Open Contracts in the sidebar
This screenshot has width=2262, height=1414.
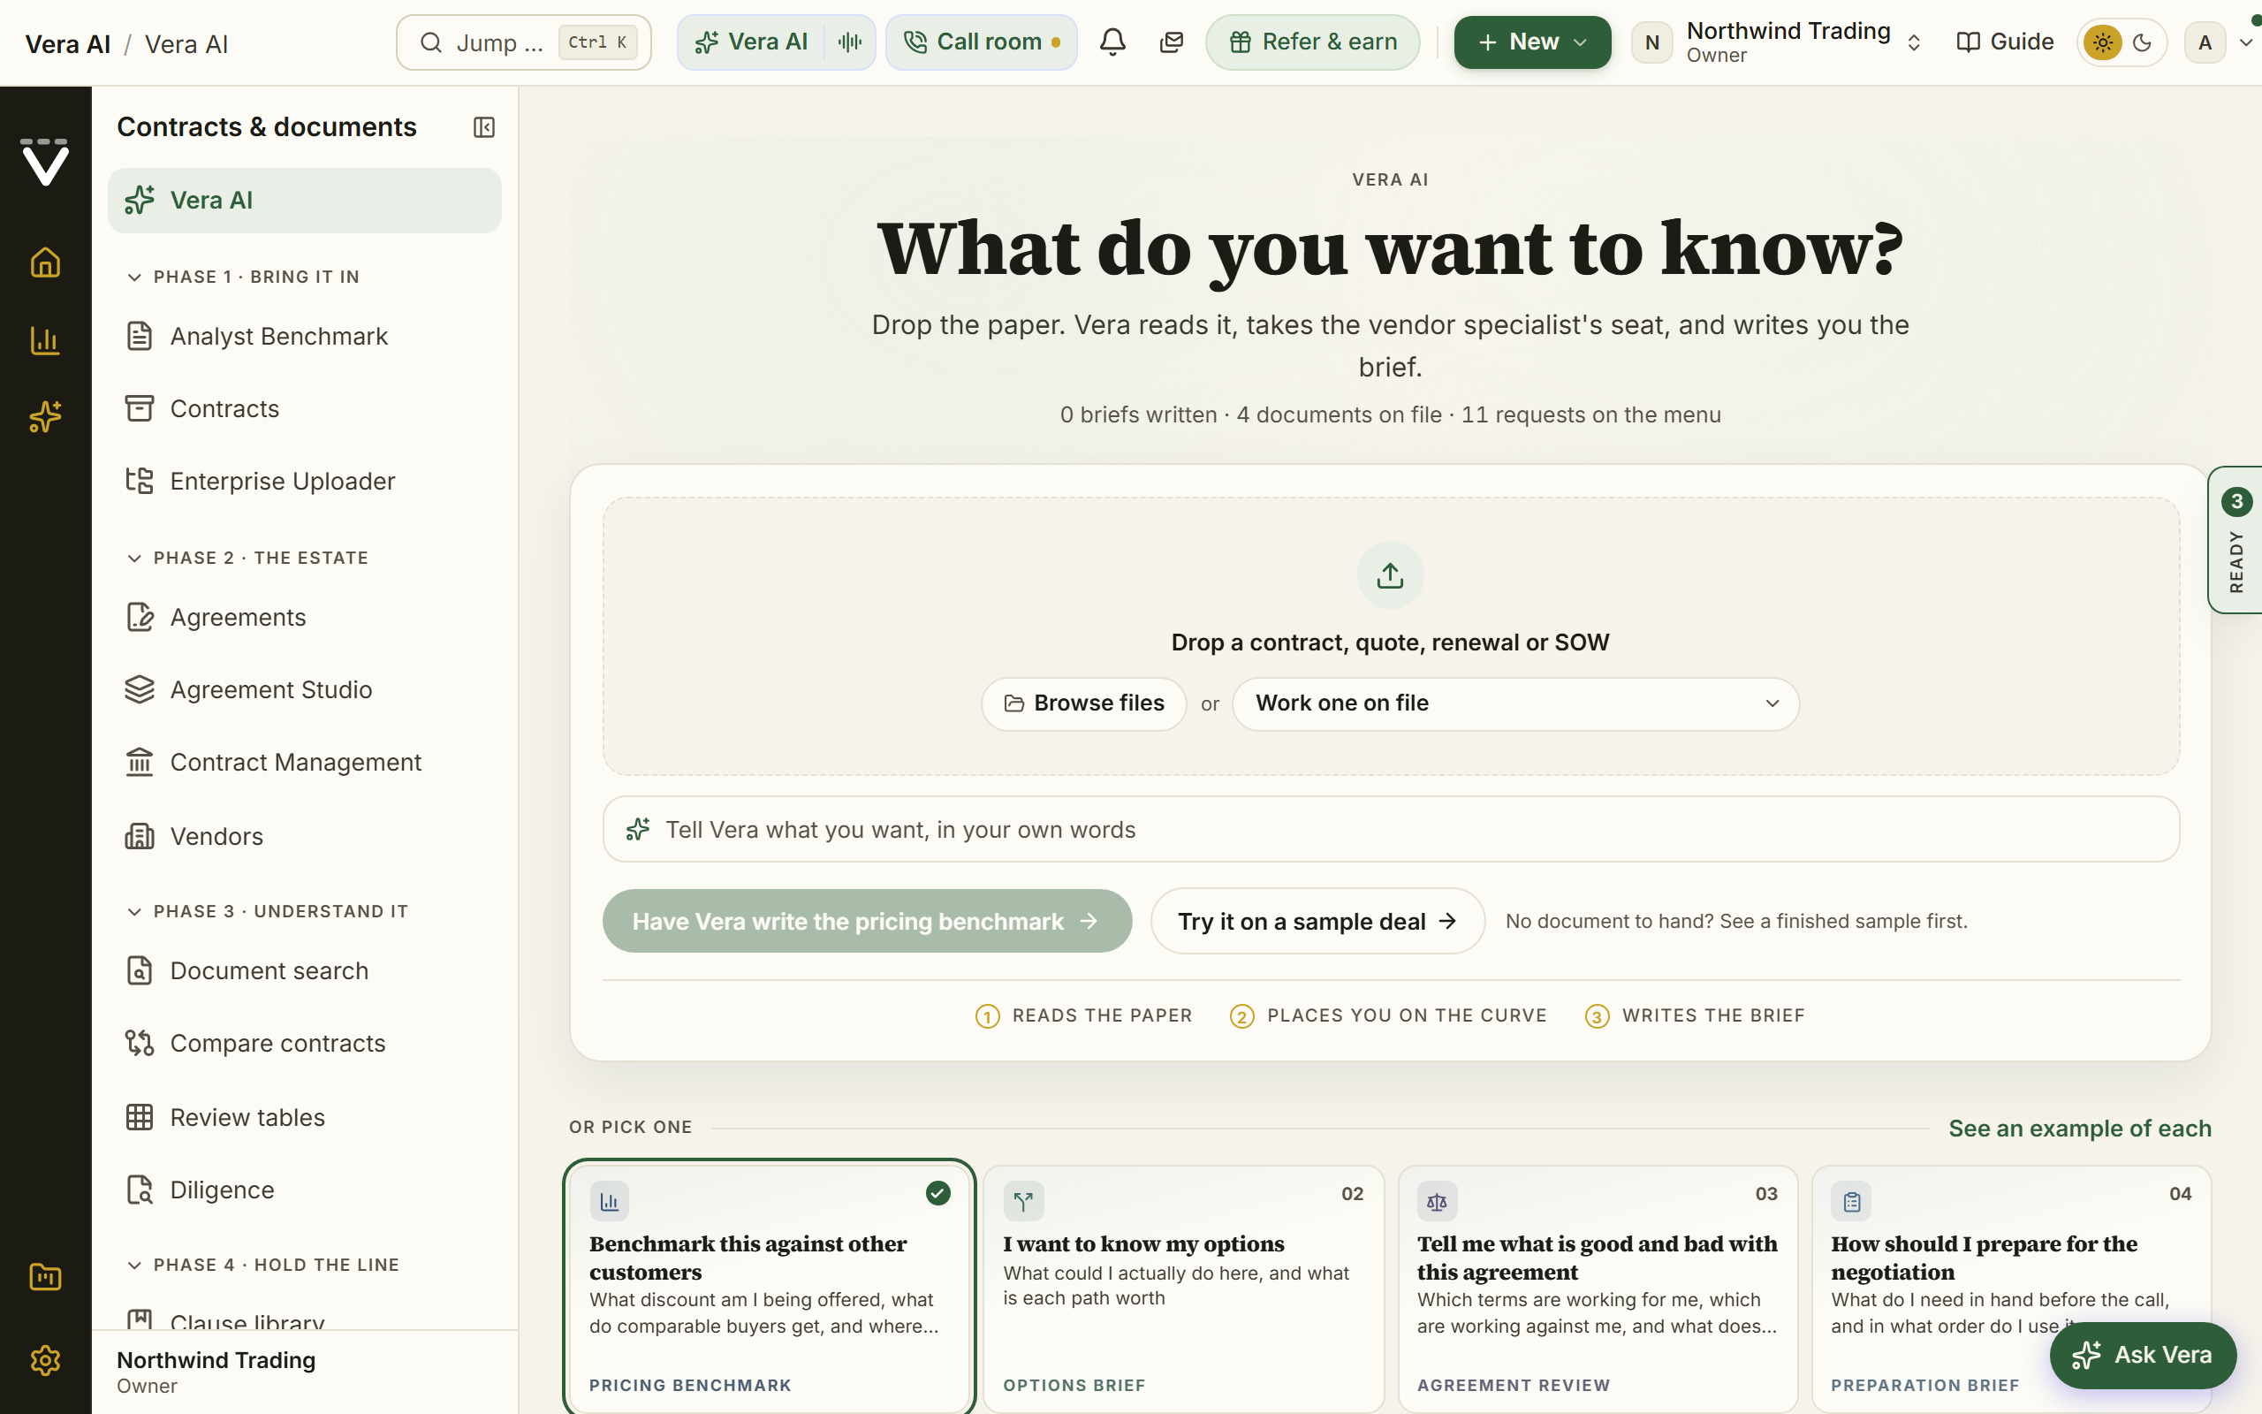[305, 408]
